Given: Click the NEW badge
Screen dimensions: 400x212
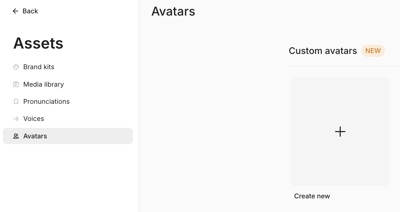Looking at the screenshot, I should point(373,51).
